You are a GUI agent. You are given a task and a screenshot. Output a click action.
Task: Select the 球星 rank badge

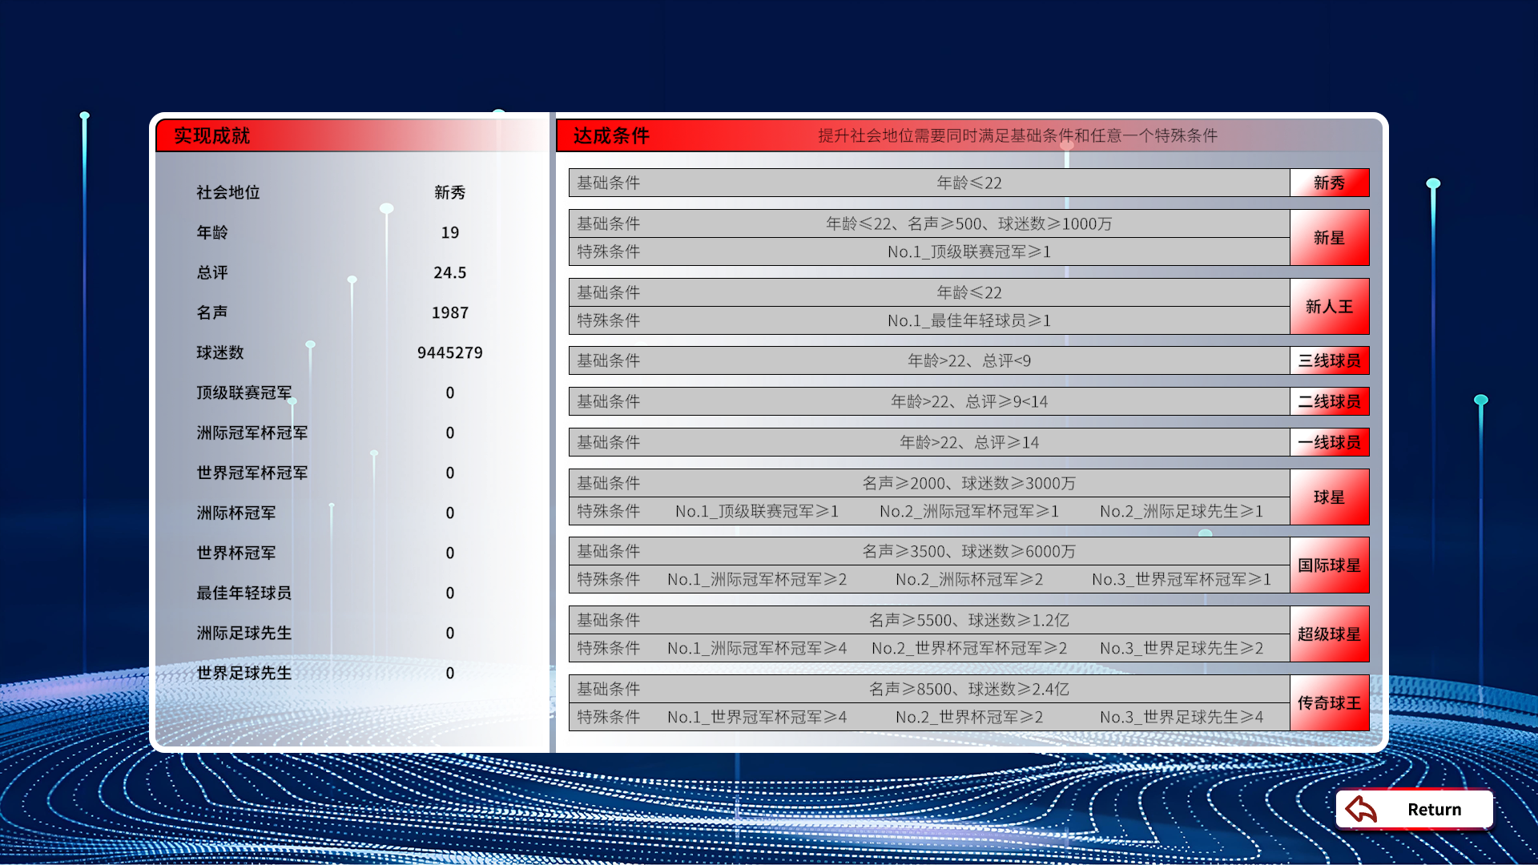tap(1329, 497)
